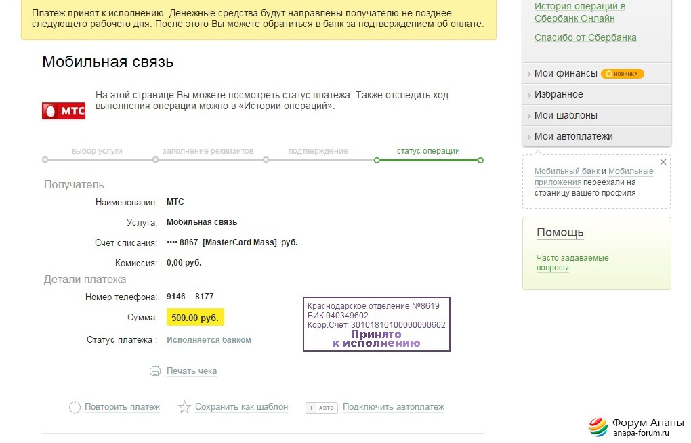Image resolution: width=691 pixels, height=443 pixels.
Task: Click the Получатель section heading
Action: [74, 185]
